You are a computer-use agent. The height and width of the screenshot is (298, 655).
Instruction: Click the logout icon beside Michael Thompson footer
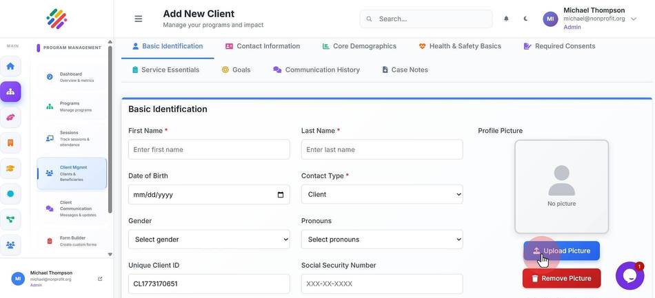pyautogui.click(x=100, y=279)
